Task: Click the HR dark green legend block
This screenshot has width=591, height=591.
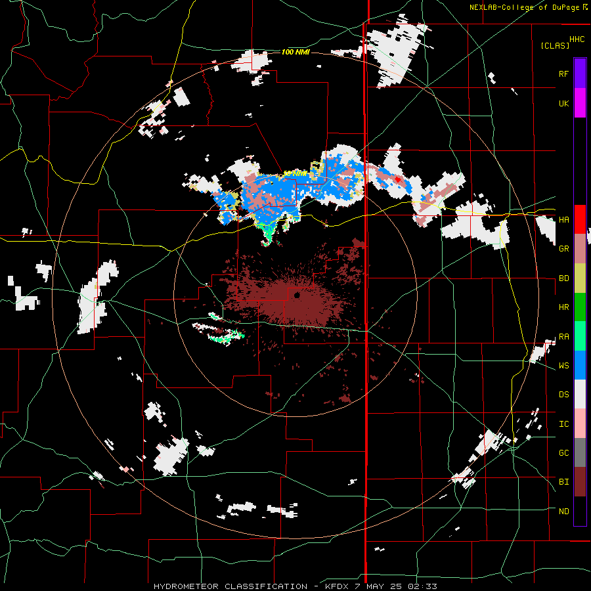Action: click(x=580, y=307)
